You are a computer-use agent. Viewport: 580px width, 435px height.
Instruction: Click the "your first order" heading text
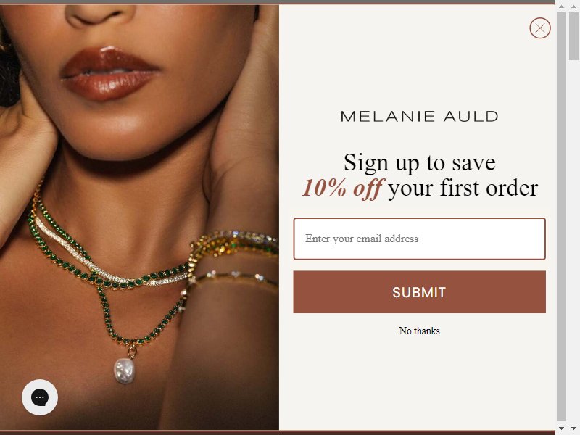click(x=463, y=188)
